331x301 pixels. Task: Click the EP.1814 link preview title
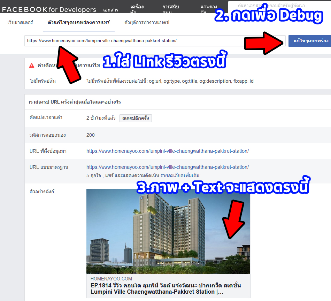166,288
